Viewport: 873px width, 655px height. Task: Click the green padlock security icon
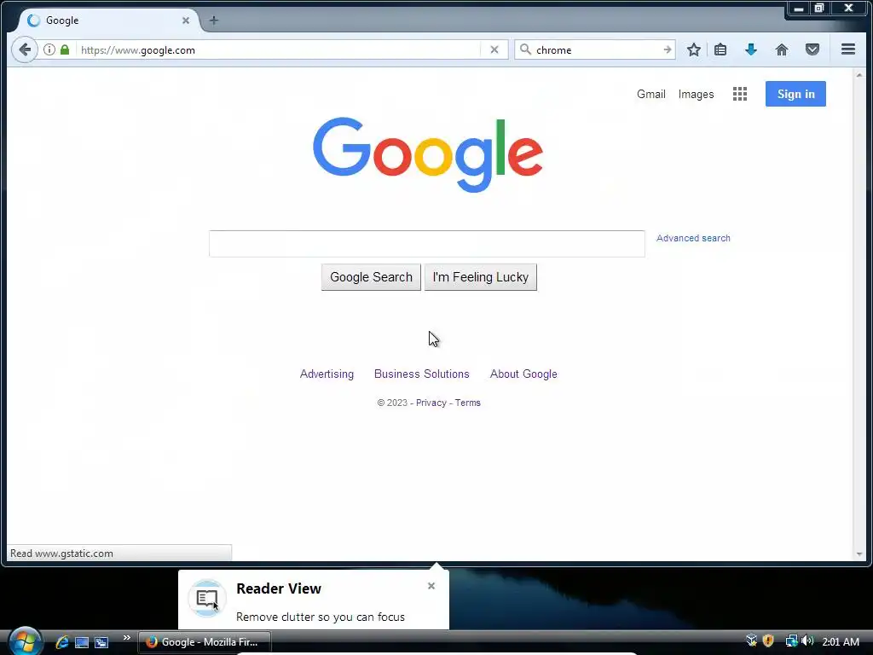point(65,49)
